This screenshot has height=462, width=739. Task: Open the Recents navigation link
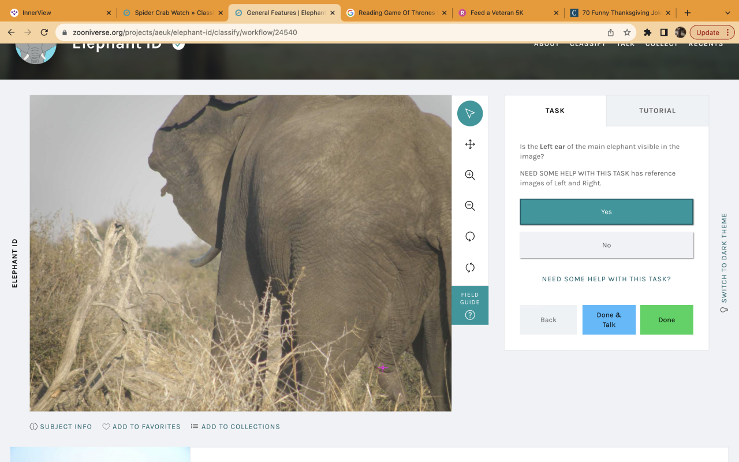tap(706, 44)
